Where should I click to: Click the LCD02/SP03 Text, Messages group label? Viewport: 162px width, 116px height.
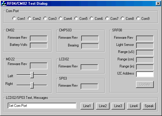point(27,98)
